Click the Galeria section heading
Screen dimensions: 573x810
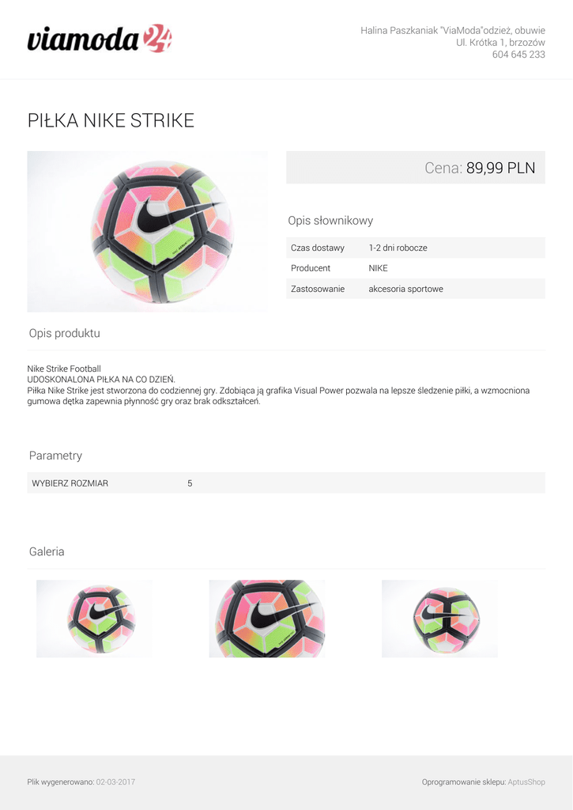click(x=47, y=551)
